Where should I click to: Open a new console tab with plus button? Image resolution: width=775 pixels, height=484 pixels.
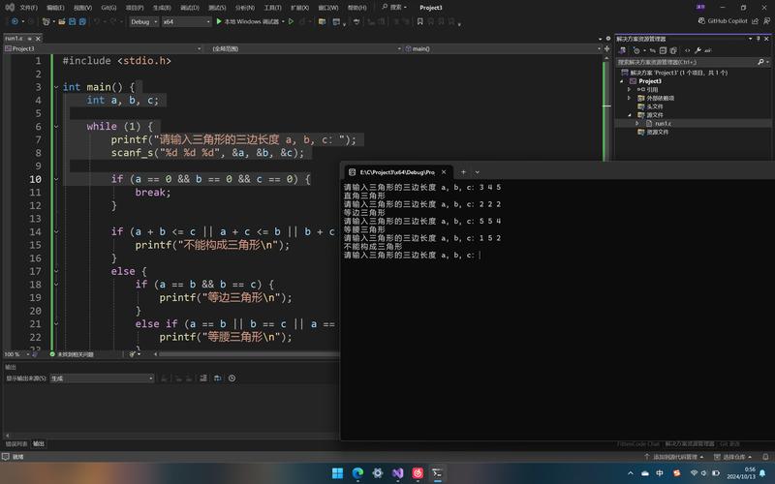click(463, 172)
